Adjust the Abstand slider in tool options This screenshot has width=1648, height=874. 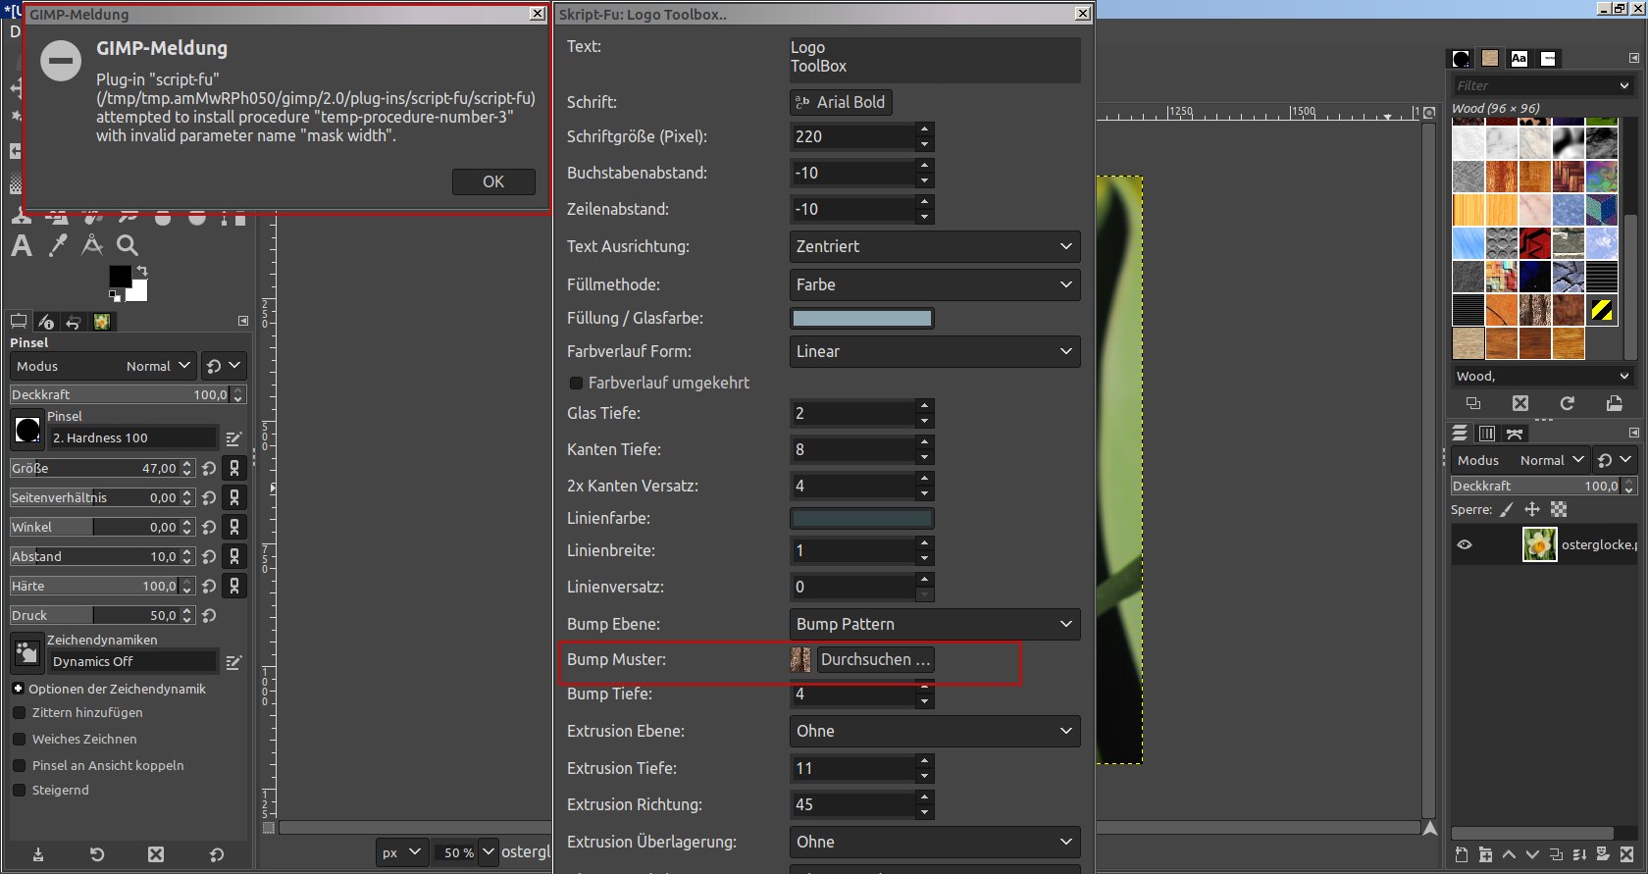pos(102,556)
